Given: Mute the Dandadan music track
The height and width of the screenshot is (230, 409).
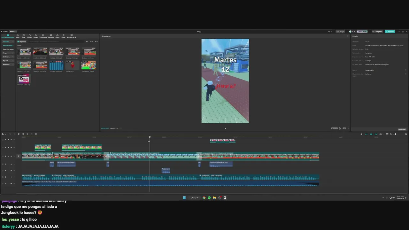Looking at the screenshot, I should click(x=11, y=183).
